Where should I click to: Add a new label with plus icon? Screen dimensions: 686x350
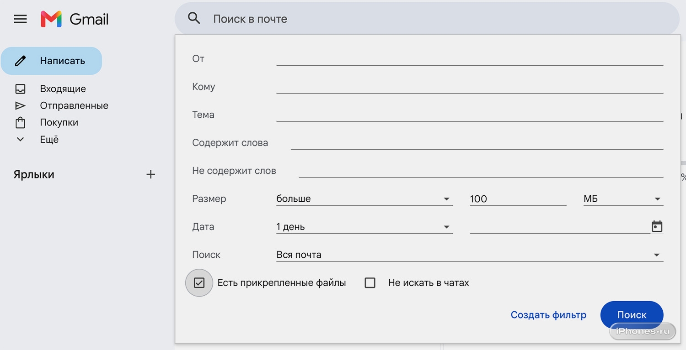pos(150,174)
